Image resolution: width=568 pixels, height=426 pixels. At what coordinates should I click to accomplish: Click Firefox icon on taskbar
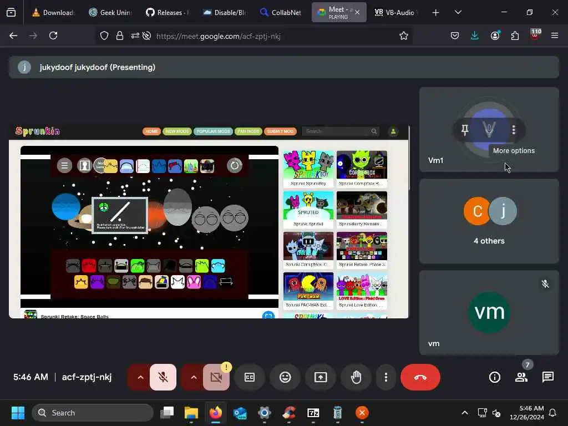pyautogui.click(x=216, y=413)
